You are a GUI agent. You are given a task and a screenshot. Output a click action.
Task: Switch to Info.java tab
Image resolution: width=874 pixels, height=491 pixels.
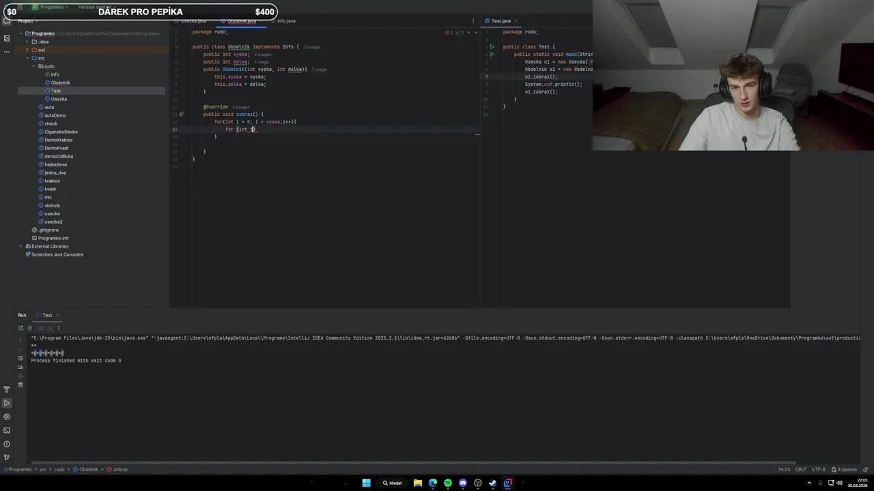(x=283, y=21)
